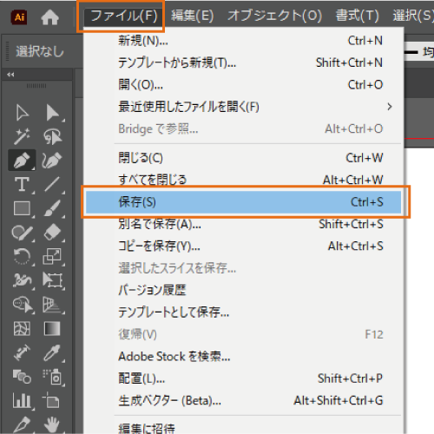Screen dimensions: 434x434
Task: Activate the Line Segment tool
Action: pos(52,184)
